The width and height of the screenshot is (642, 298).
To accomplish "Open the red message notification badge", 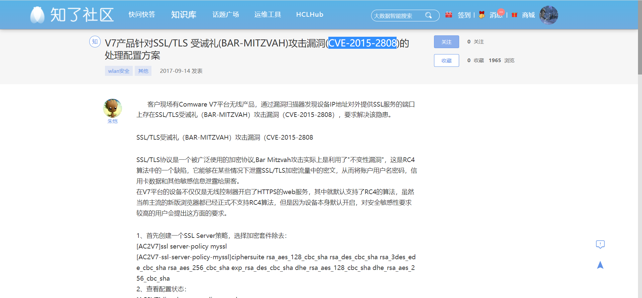I will pyautogui.click(x=501, y=12).
